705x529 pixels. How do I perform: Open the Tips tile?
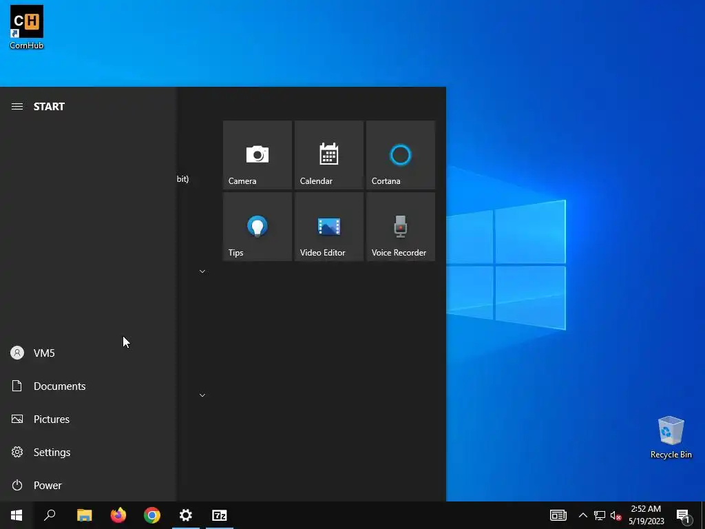(x=257, y=226)
